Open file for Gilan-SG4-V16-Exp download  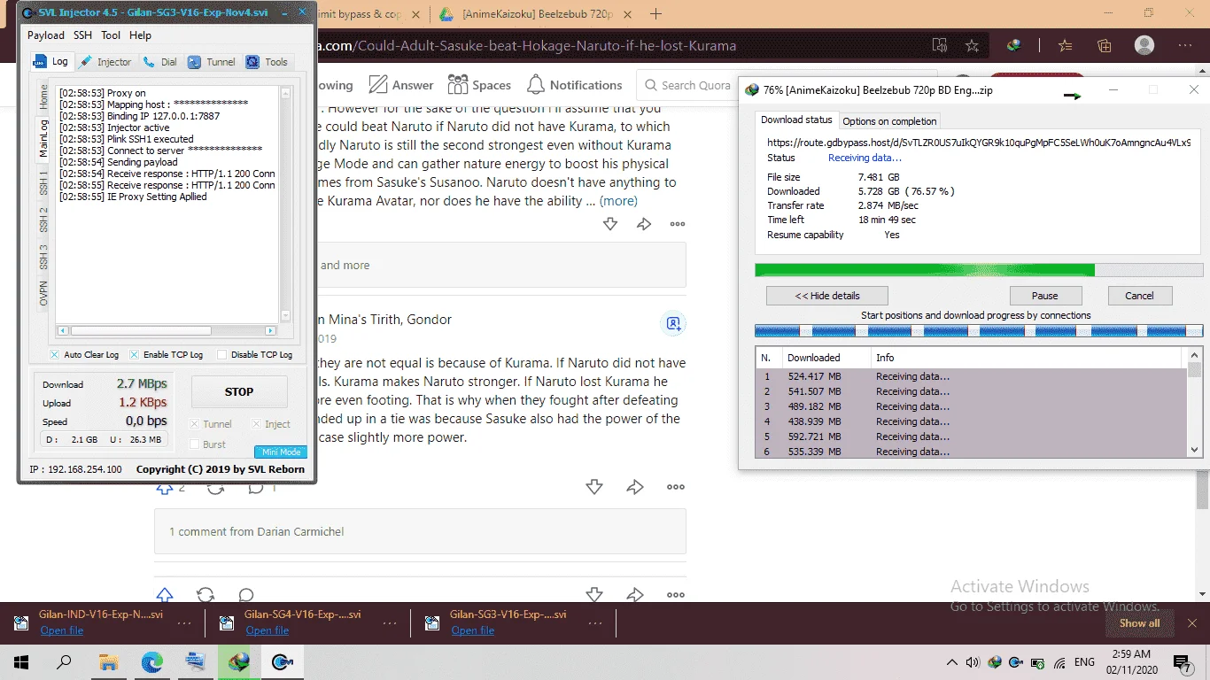pyautogui.click(x=268, y=630)
